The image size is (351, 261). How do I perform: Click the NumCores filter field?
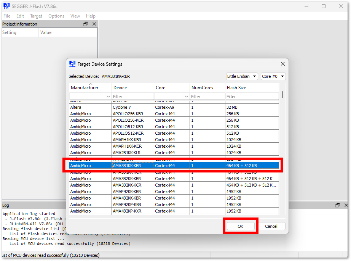(x=207, y=97)
